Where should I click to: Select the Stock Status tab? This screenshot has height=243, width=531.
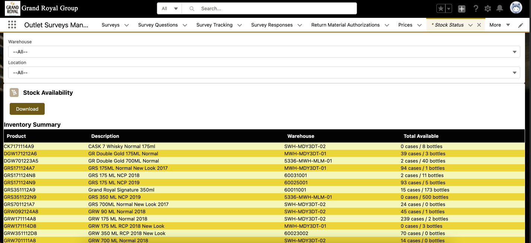[x=448, y=25]
